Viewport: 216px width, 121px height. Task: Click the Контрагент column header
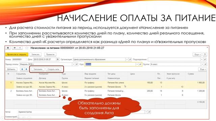tap(44, 74)
